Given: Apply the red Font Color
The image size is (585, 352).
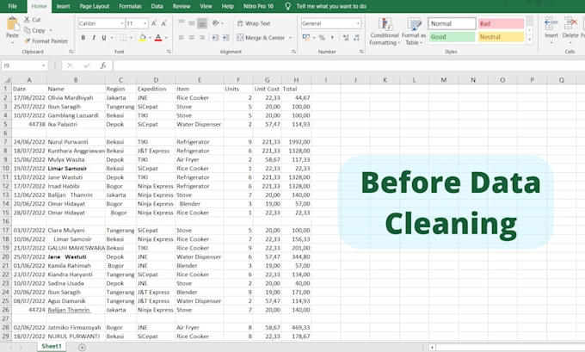Looking at the screenshot, I should click(158, 38).
